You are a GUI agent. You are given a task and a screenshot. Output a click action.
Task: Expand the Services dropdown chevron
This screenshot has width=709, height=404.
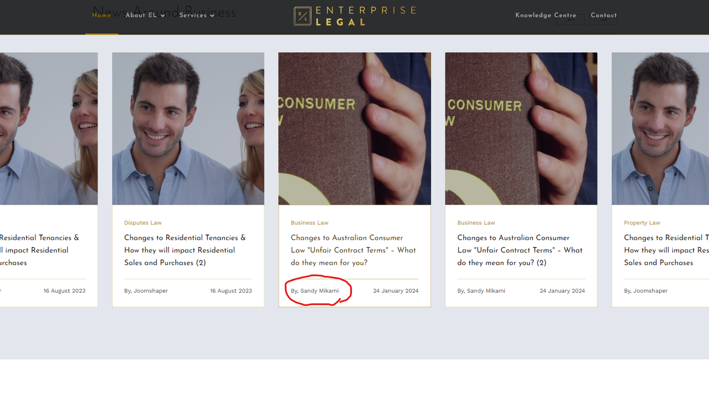pos(212,16)
